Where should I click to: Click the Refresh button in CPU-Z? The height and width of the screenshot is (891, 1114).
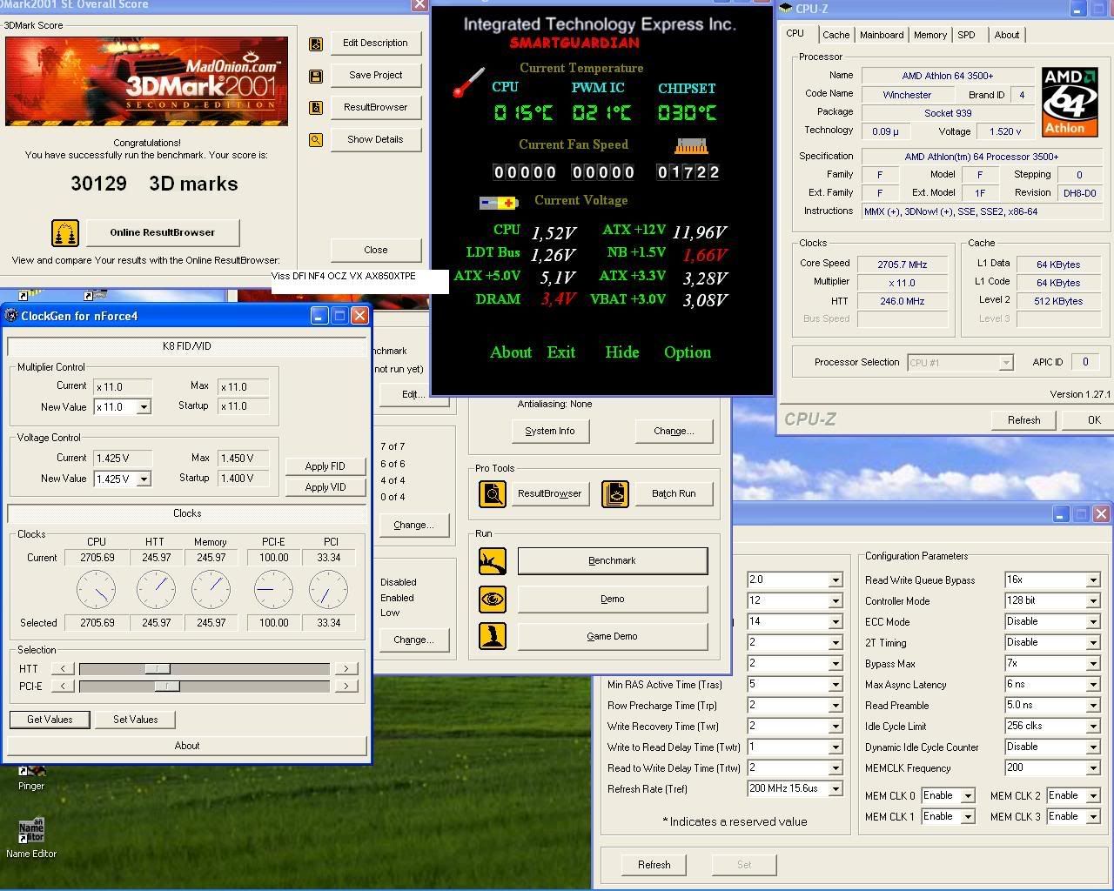click(x=1023, y=420)
